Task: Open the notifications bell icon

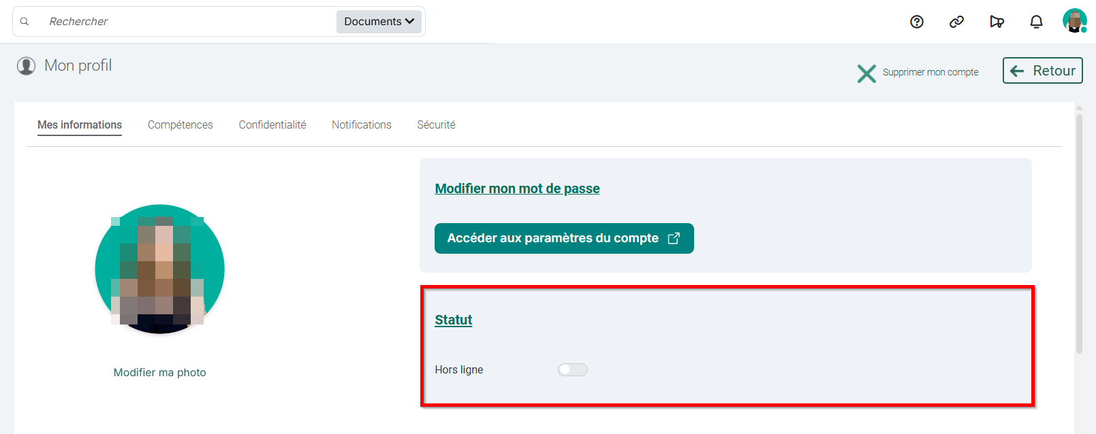Action: click(1036, 22)
